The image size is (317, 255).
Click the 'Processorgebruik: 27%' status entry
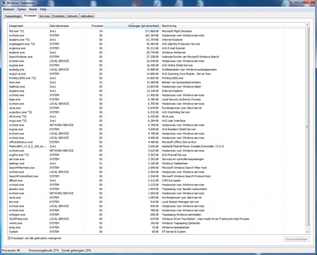click(44, 250)
